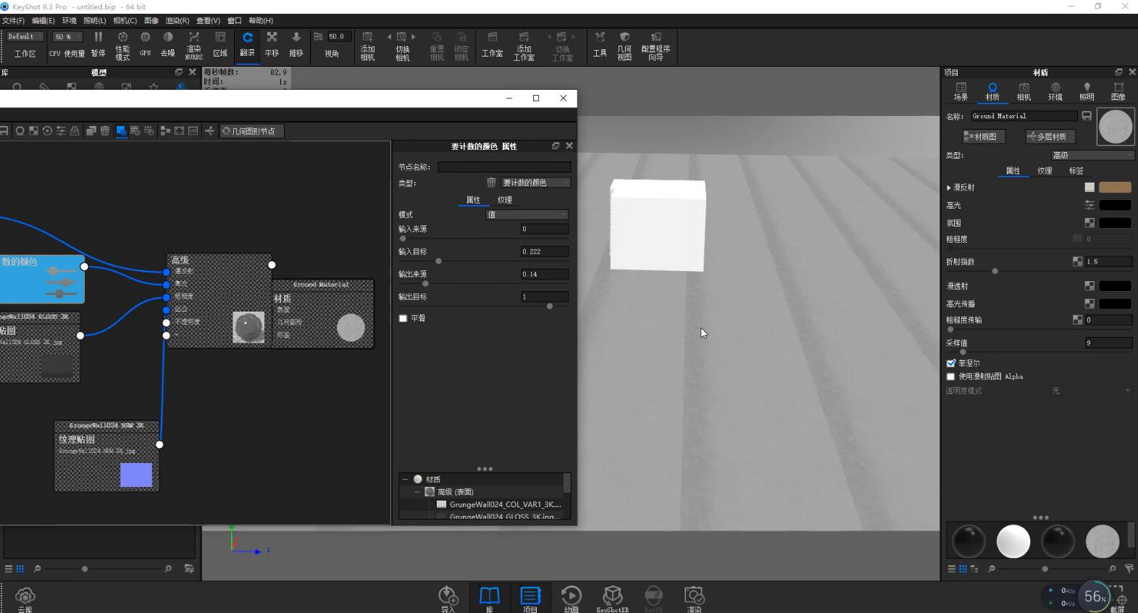This screenshot has height=613, width=1138.
Task: Open the 类型 要计数的颜色 dropdown
Action: click(535, 183)
